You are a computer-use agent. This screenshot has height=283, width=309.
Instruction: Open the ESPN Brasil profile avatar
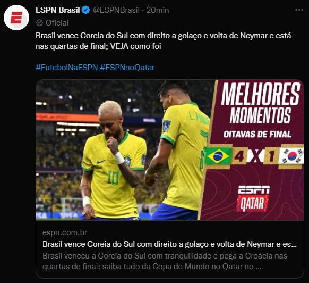[x=16, y=18]
